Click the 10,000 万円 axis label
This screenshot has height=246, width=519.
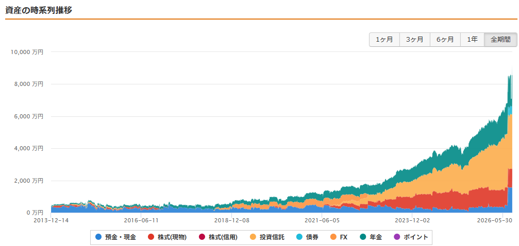27,52
